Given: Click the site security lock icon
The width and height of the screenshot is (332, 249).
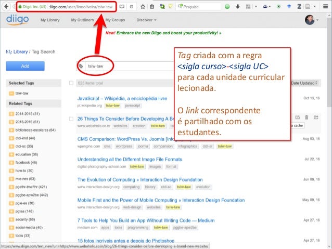Looking at the screenshot, I should tap(20, 7).
